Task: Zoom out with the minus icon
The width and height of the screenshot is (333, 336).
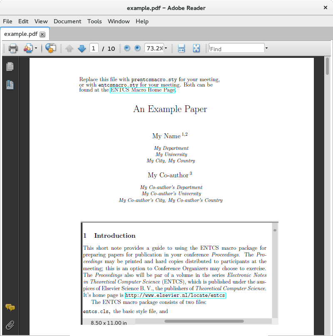Action: coord(127,48)
